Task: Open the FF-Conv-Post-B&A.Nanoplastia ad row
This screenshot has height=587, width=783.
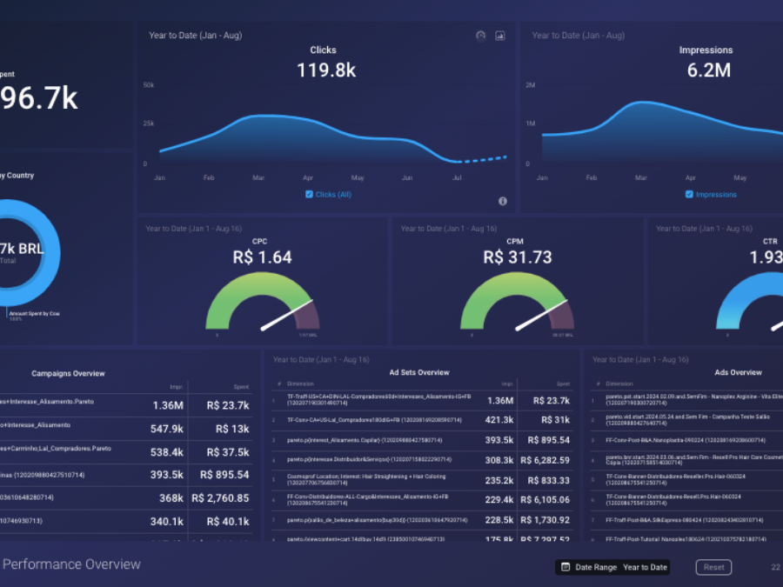Action: (687, 439)
